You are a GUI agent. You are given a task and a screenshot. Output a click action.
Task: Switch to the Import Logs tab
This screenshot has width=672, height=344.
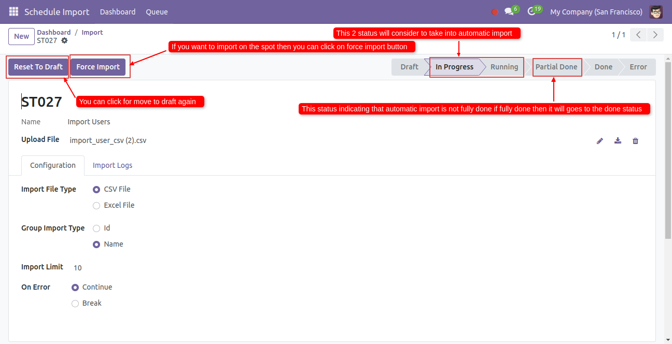pos(113,165)
